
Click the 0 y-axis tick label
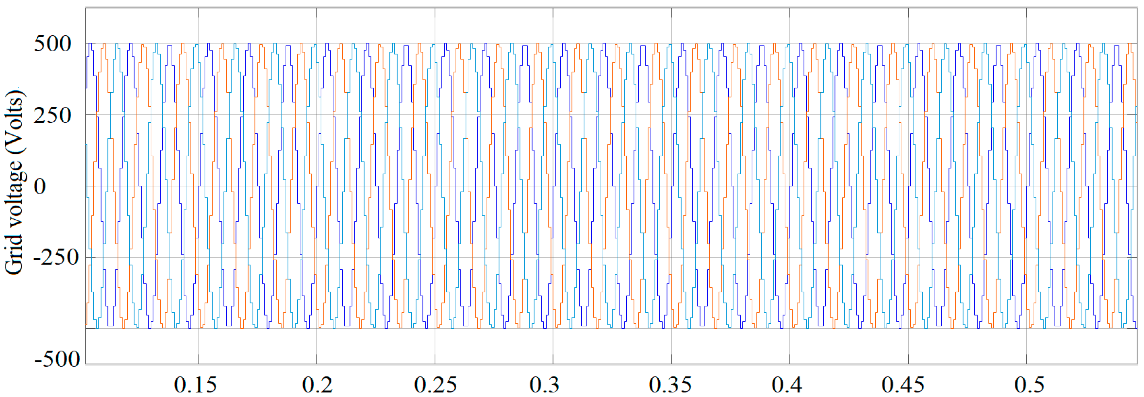coord(40,186)
